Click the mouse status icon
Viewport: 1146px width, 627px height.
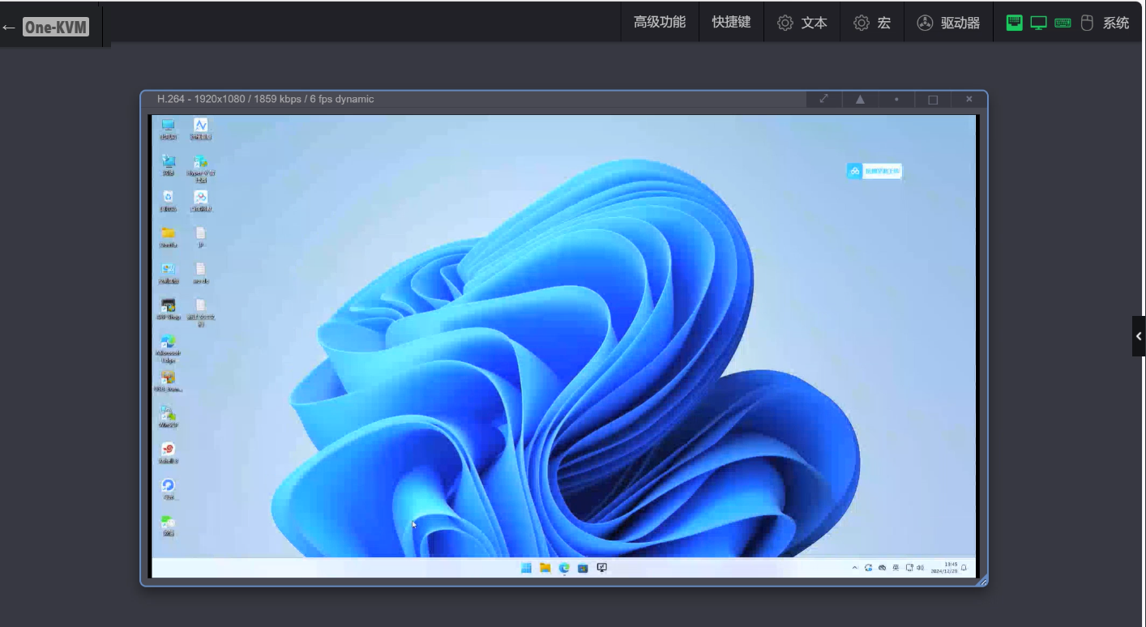(1087, 23)
